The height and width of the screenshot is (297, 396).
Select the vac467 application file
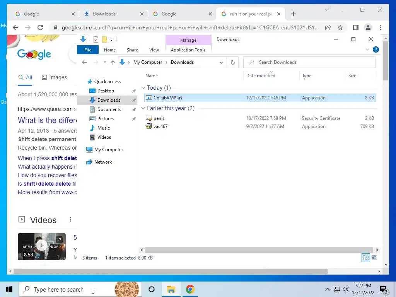pyautogui.click(x=260, y=126)
